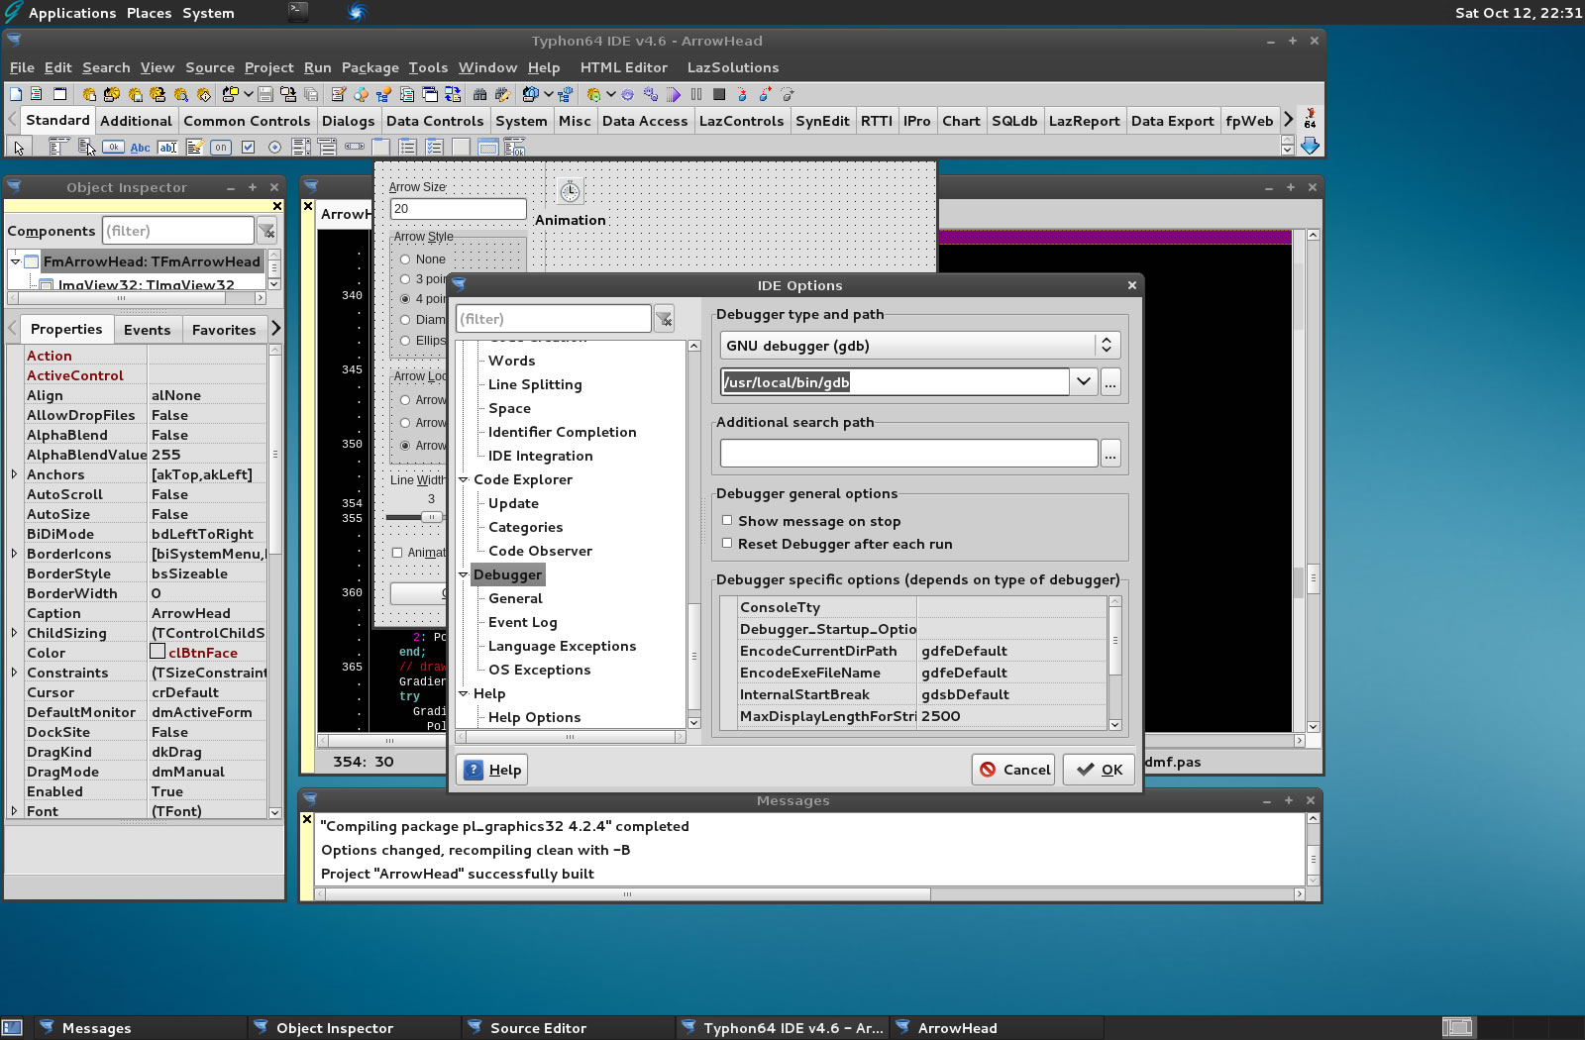Toggle the Animat checkbox on the form
Image resolution: width=1585 pixels, height=1040 pixels.
click(x=397, y=553)
